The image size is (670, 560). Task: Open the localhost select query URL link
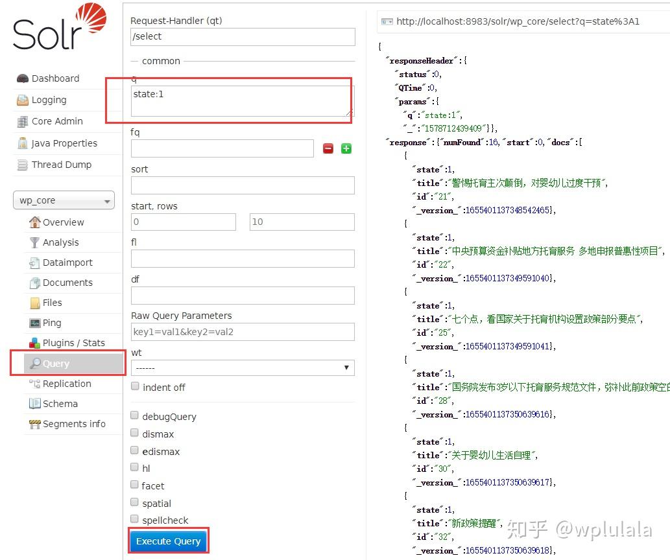(518, 22)
